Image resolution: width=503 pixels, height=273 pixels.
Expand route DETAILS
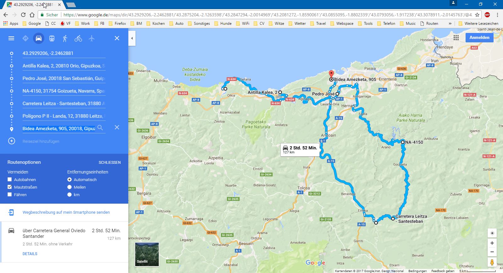[30, 254]
